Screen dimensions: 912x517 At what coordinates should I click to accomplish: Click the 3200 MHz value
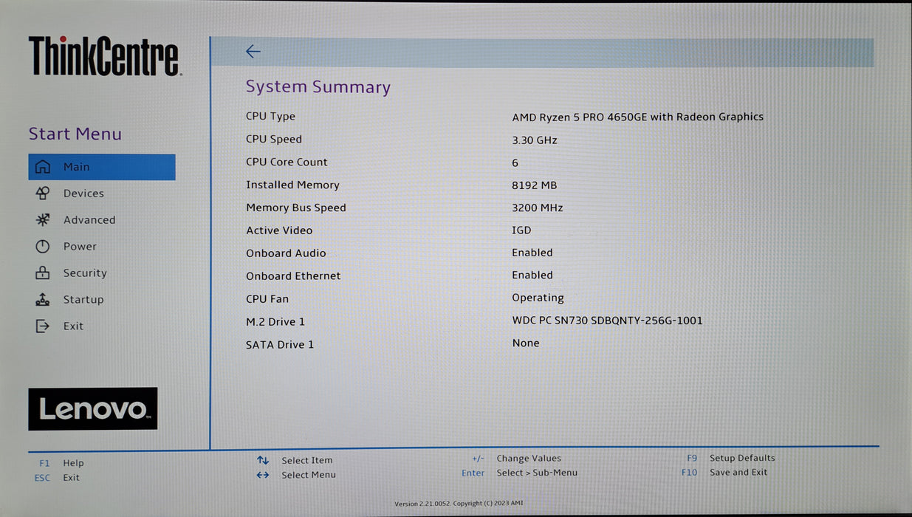pos(538,208)
